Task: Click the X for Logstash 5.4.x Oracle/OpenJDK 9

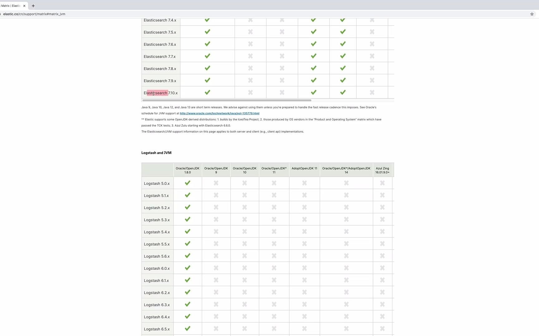Action: point(216,231)
